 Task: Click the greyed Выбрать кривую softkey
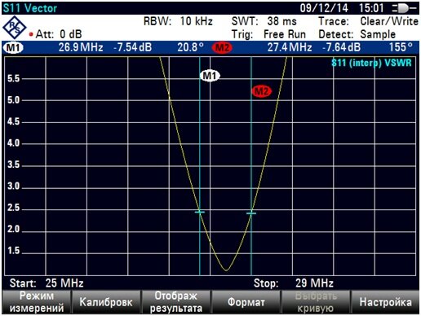(316, 302)
